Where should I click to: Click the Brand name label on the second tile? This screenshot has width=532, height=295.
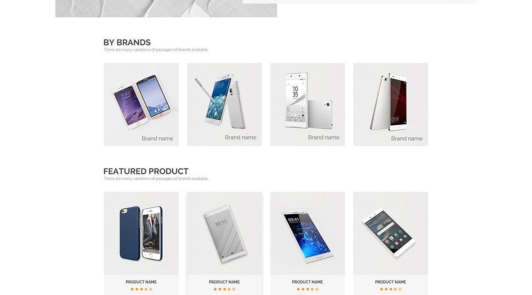coord(241,138)
